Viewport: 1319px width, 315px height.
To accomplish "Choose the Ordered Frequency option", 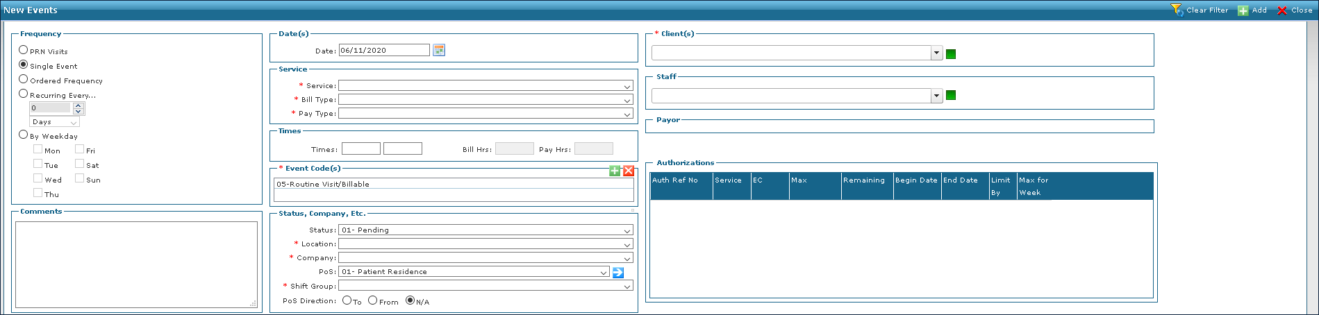I will 24,79.
